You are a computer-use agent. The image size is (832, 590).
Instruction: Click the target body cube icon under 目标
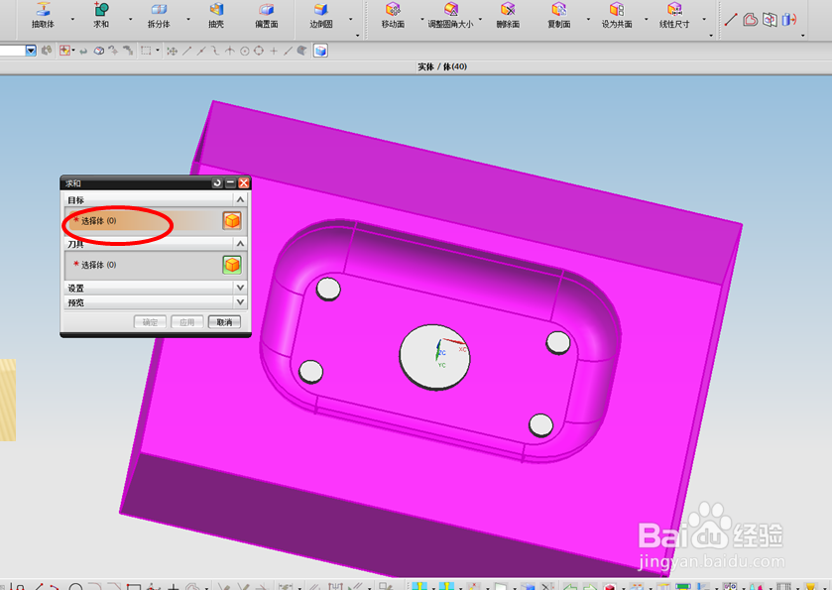click(232, 220)
